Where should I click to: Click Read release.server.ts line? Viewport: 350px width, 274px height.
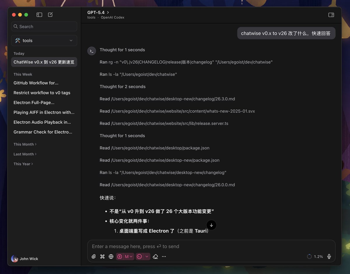point(164,124)
